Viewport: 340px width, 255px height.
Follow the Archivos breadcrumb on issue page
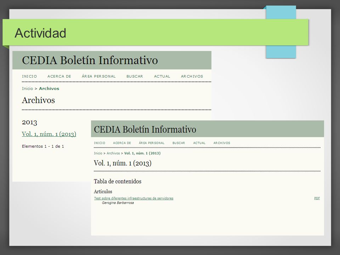(113, 153)
